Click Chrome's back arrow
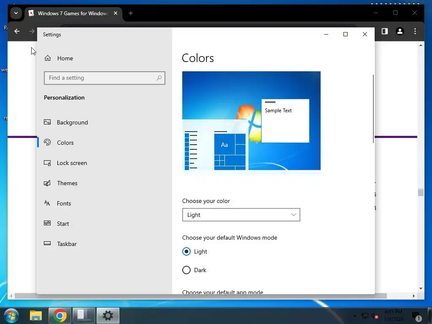 (17, 31)
